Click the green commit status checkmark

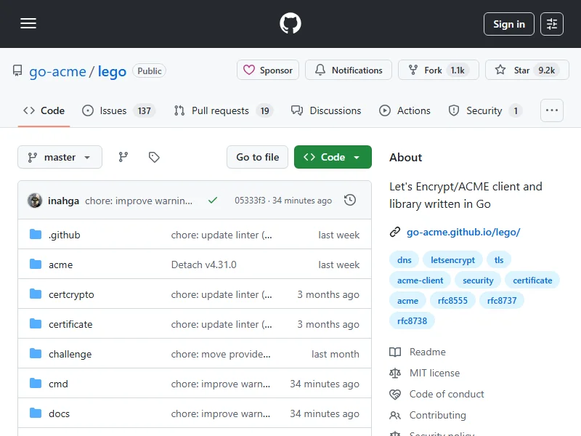pos(213,200)
